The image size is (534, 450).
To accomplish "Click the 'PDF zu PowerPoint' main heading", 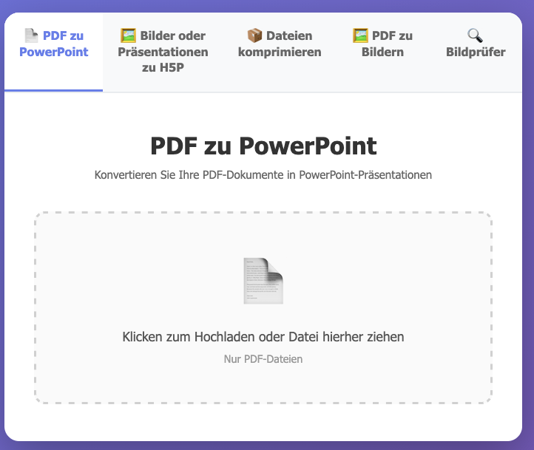I will click(263, 146).
